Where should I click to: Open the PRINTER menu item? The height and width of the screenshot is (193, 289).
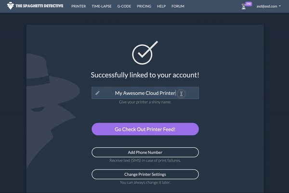(79, 6)
